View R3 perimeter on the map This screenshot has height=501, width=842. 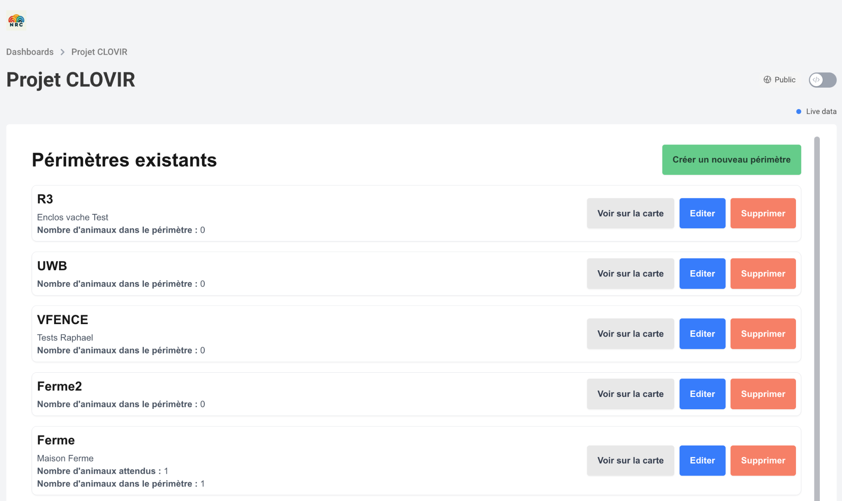[630, 213]
